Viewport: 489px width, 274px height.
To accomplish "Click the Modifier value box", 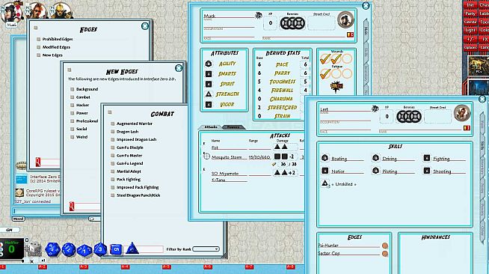I will pos(11,249).
